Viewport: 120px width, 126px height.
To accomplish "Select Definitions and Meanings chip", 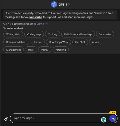I will [x=78, y=34].
